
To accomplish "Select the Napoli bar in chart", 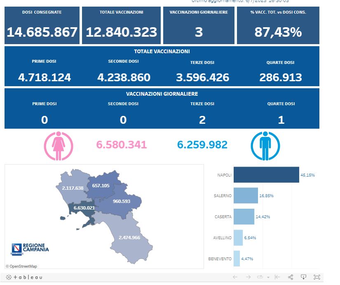I will [x=266, y=175].
